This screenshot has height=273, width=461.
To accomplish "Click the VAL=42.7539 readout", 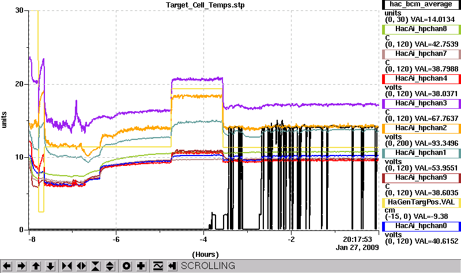I will (x=436, y=44).
